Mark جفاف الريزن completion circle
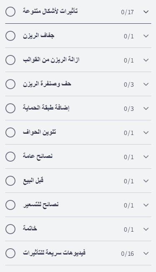 tap(10, 36)
